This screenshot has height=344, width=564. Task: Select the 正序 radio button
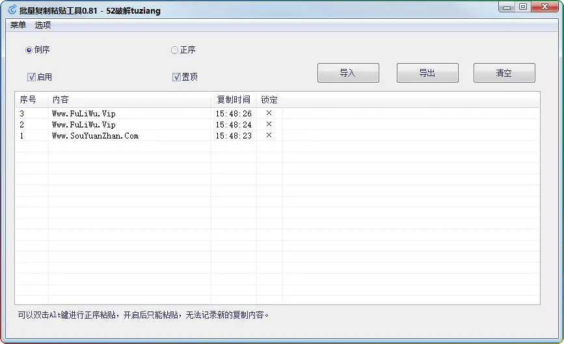(174, 50)
